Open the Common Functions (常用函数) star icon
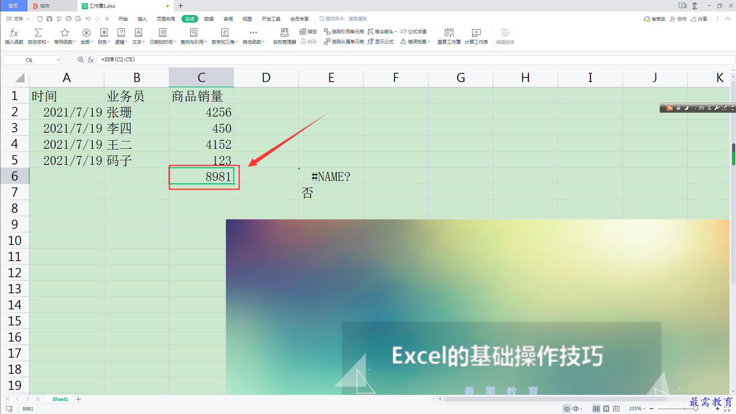 point(65,33)
